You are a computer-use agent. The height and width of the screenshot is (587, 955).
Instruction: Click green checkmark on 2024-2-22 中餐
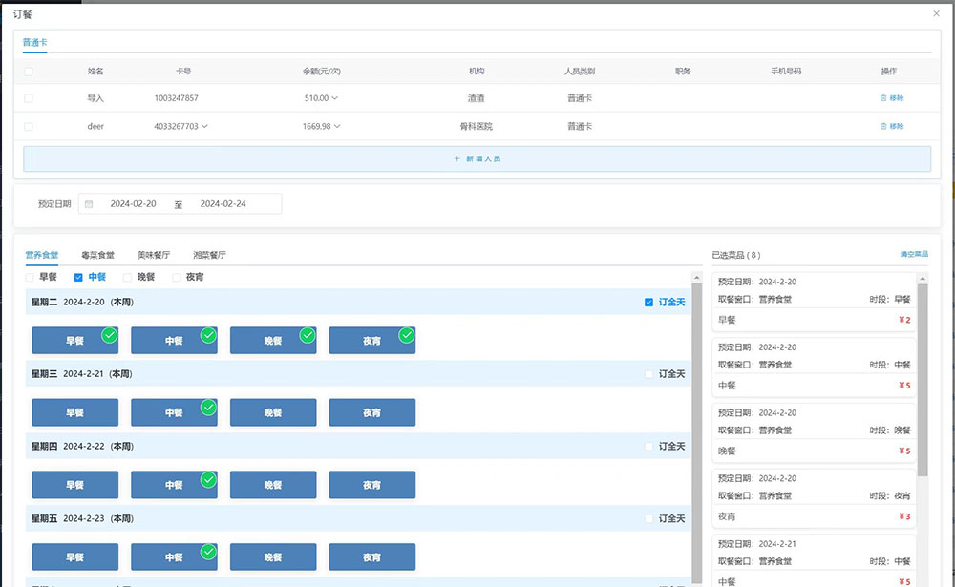[x=208, y=480]
